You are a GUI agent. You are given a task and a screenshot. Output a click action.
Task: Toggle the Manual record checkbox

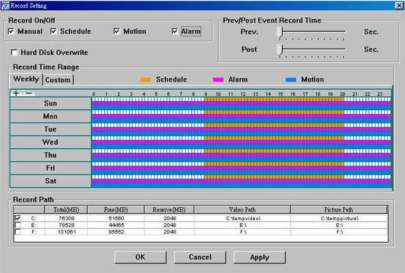pos(11,32)
